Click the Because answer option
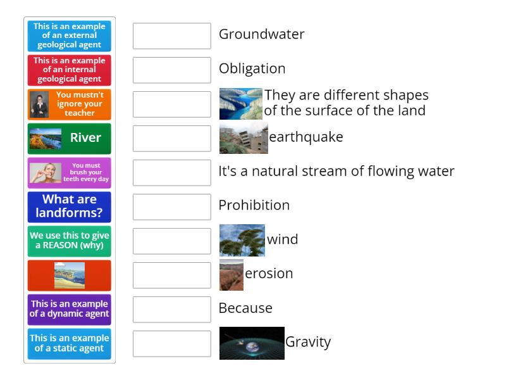The image size is (506, 380). point(245,308)
